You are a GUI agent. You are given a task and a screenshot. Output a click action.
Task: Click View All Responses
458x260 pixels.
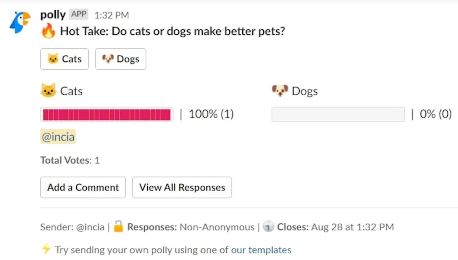point(182,187)
